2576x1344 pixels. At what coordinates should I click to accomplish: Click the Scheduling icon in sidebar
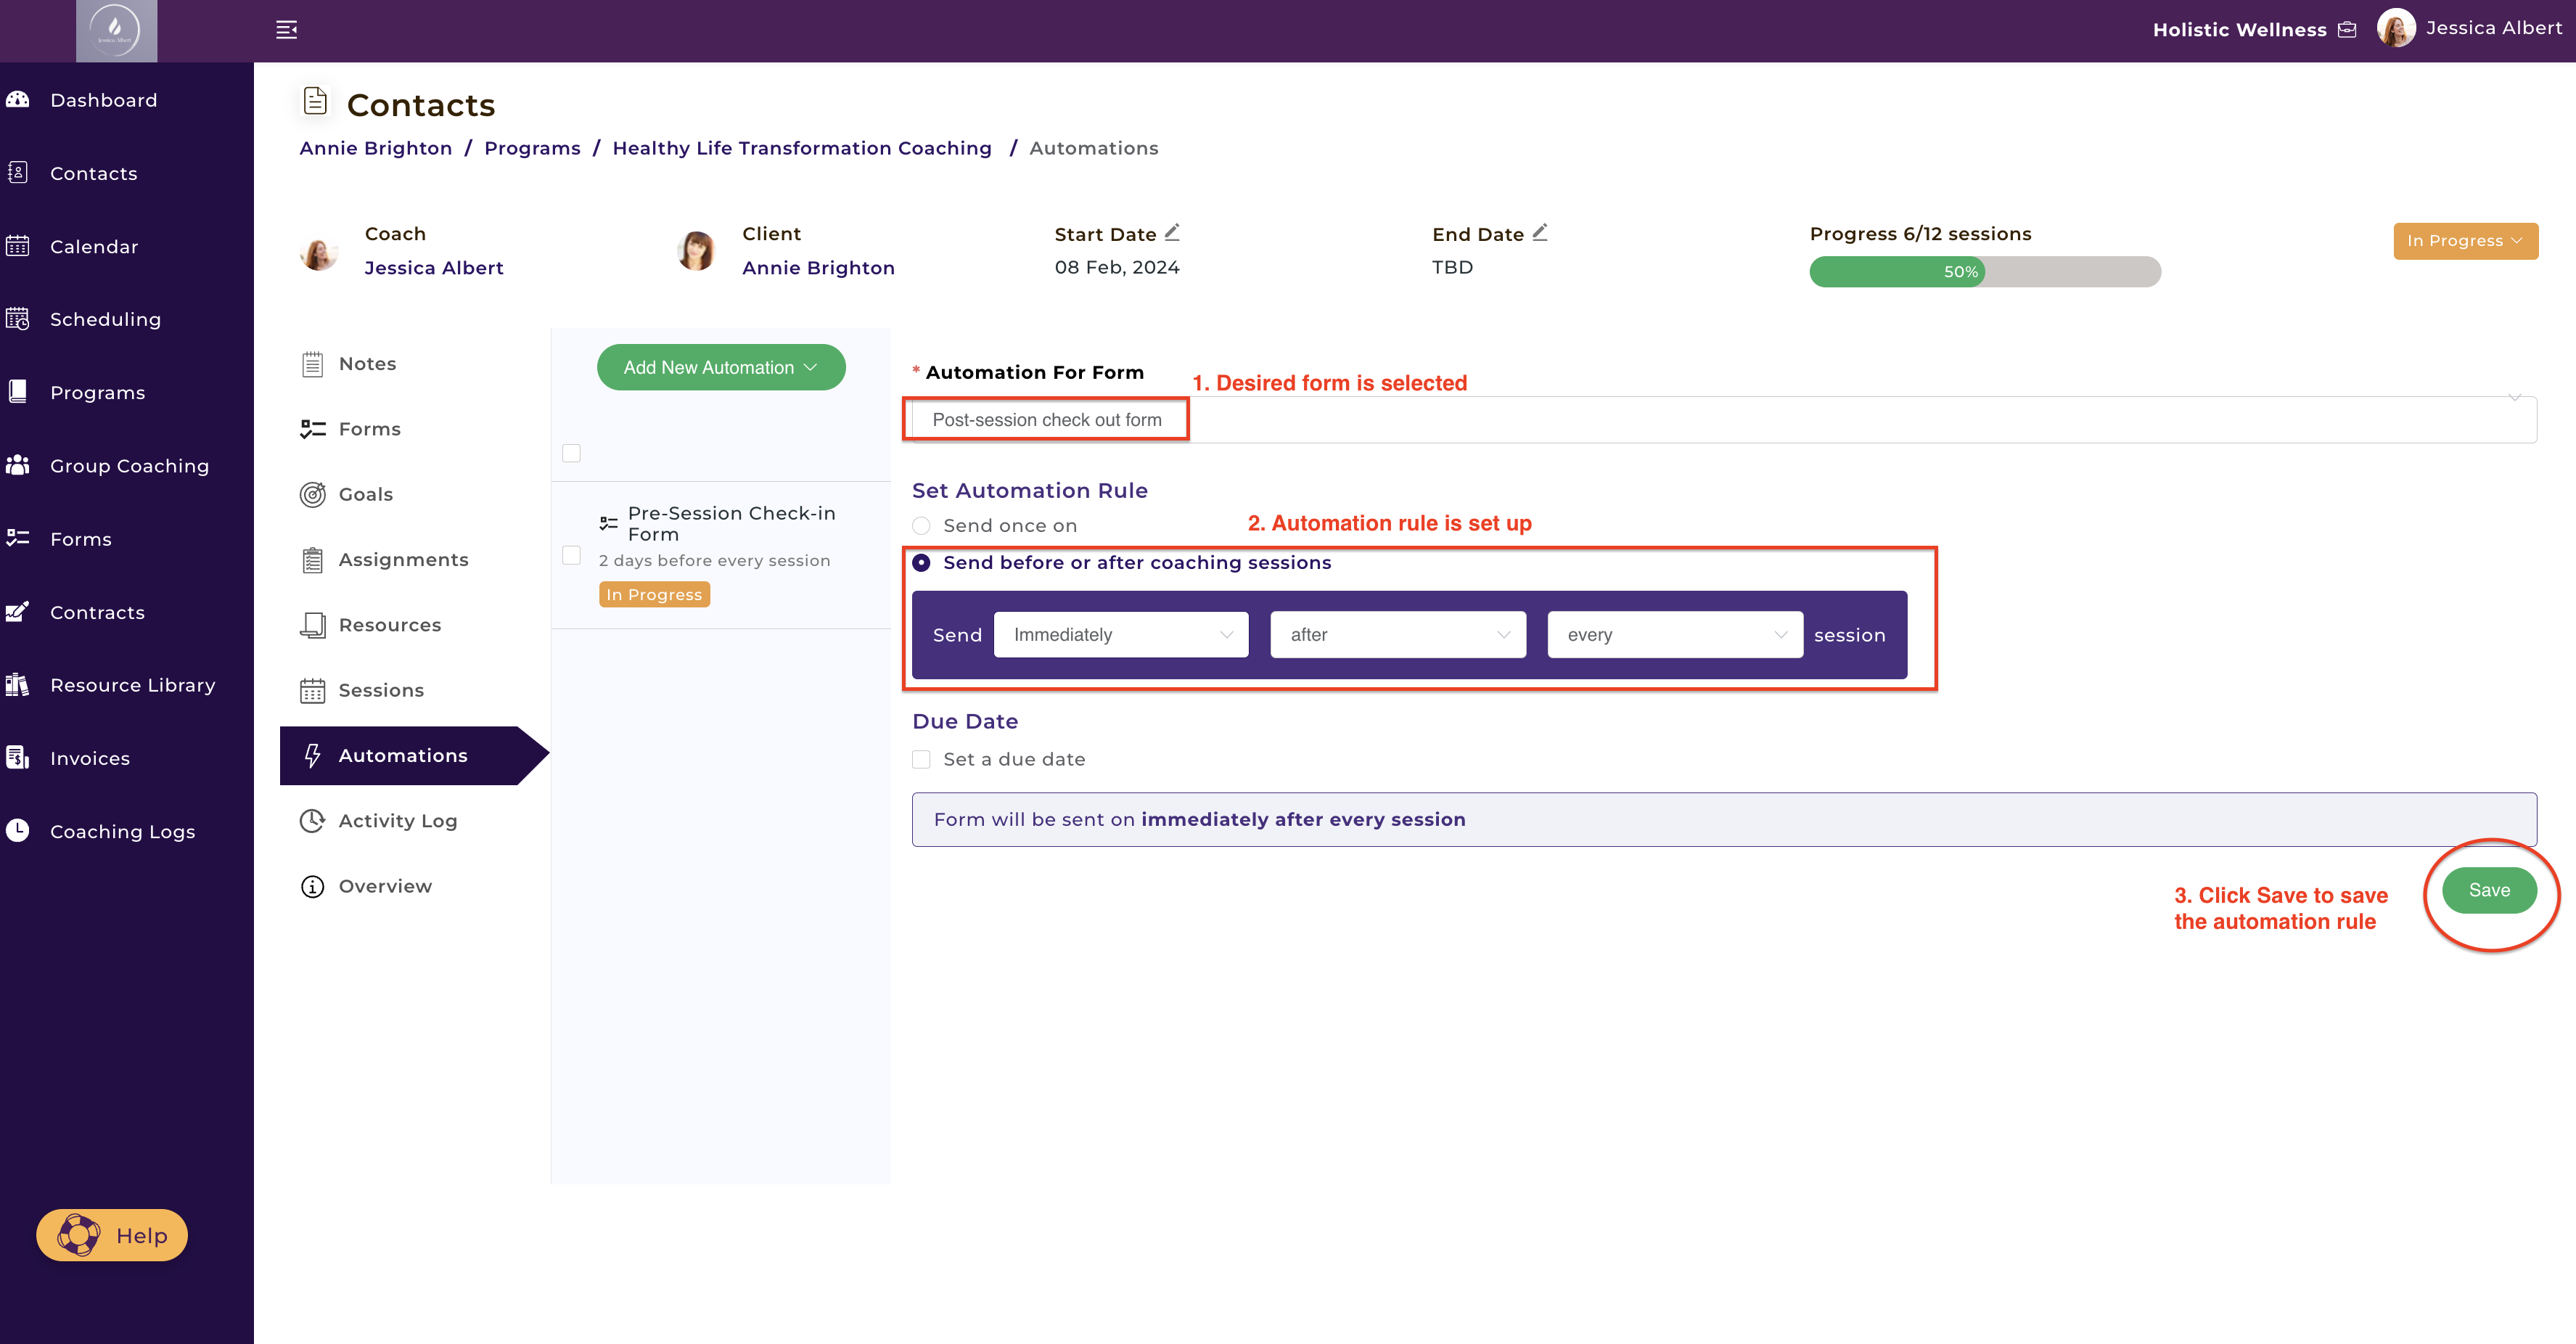pos(18,319)
